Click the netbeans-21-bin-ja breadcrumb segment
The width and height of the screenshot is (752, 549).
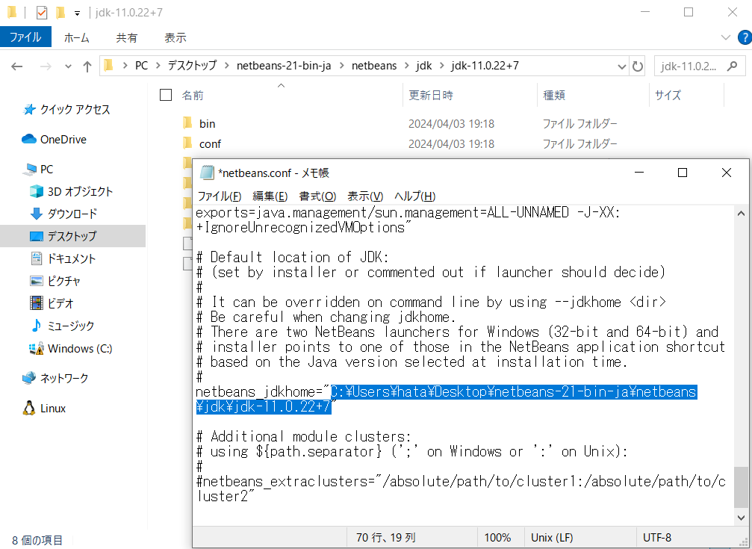[284, 65]
